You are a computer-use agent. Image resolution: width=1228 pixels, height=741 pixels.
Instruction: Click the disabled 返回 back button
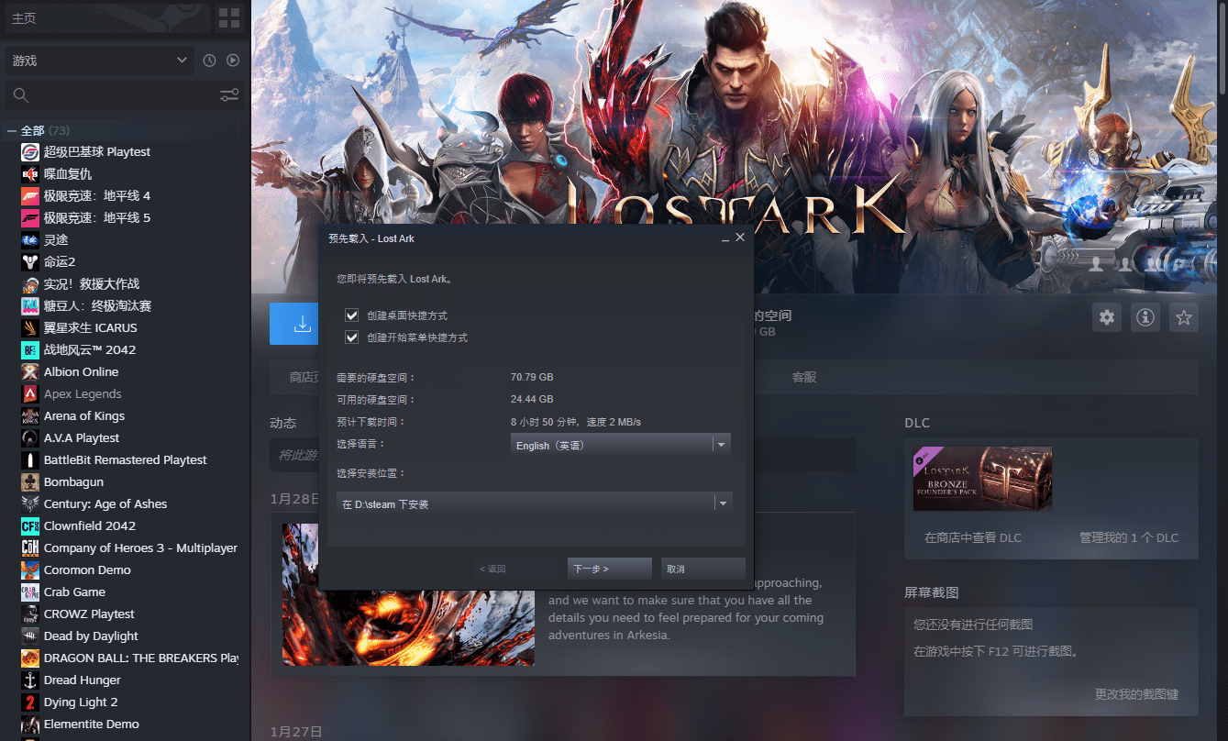click(515, 569)
